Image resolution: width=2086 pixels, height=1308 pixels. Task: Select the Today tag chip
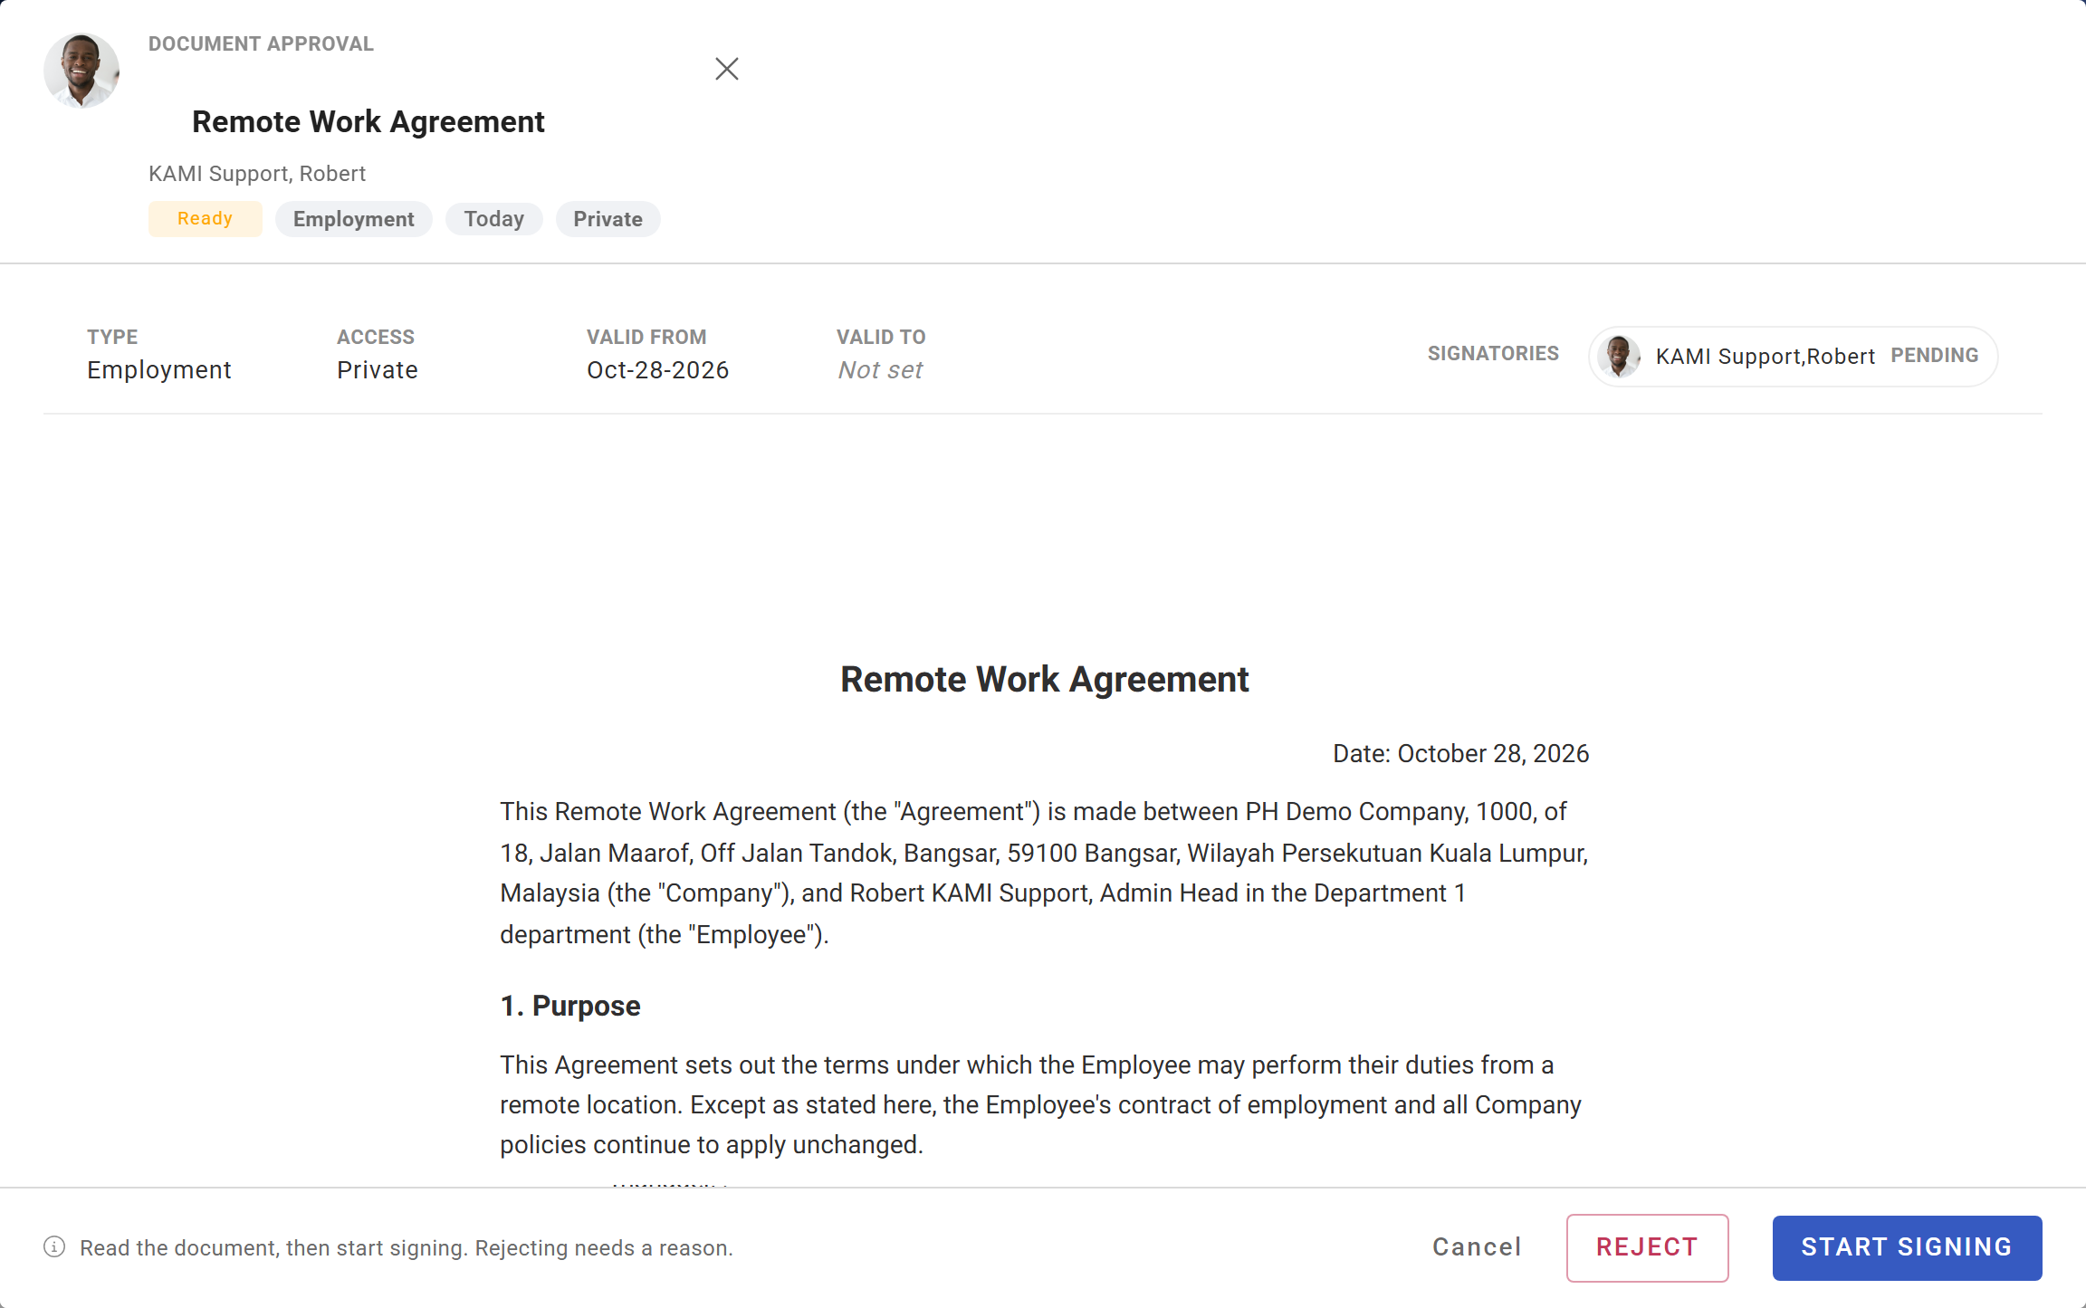point(494,219)
